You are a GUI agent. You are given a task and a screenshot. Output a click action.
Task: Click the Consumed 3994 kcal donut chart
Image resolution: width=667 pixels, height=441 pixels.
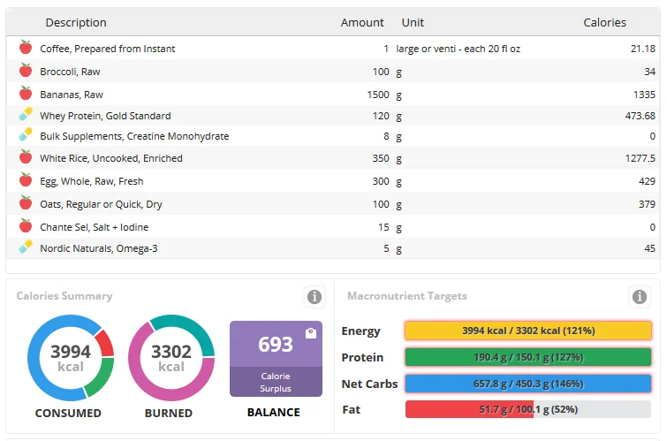70,358
